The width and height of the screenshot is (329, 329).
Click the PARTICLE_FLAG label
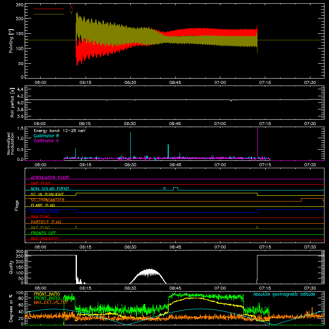click(x=46, y=222)
